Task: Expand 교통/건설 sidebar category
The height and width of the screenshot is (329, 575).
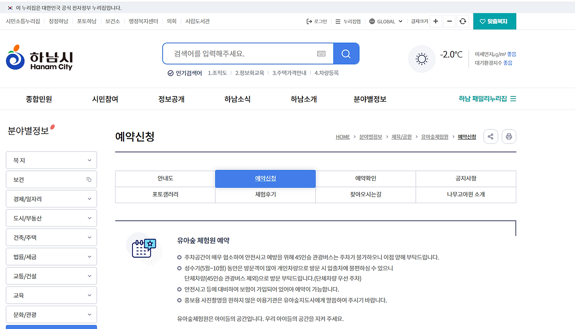Action: (51, 276)
